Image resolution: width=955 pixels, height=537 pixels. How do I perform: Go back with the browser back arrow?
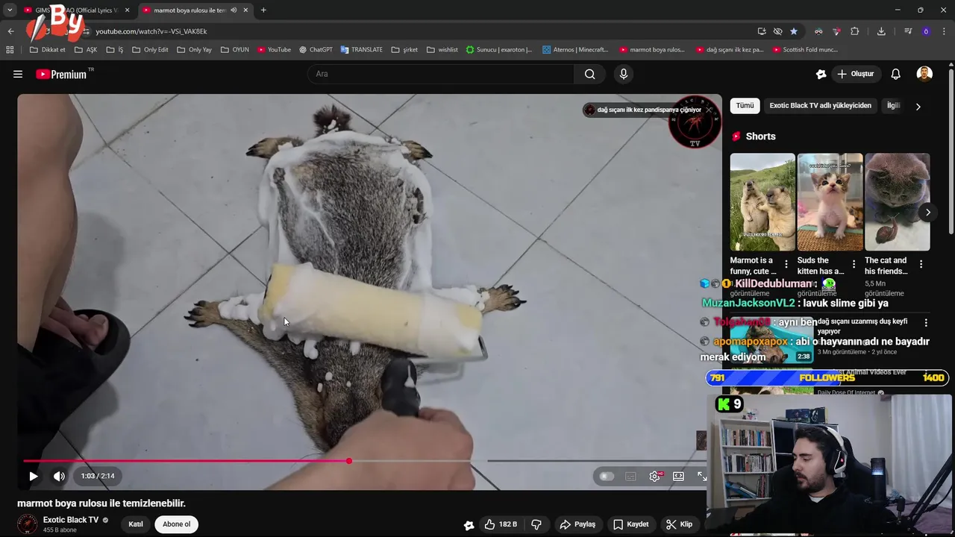10,31
